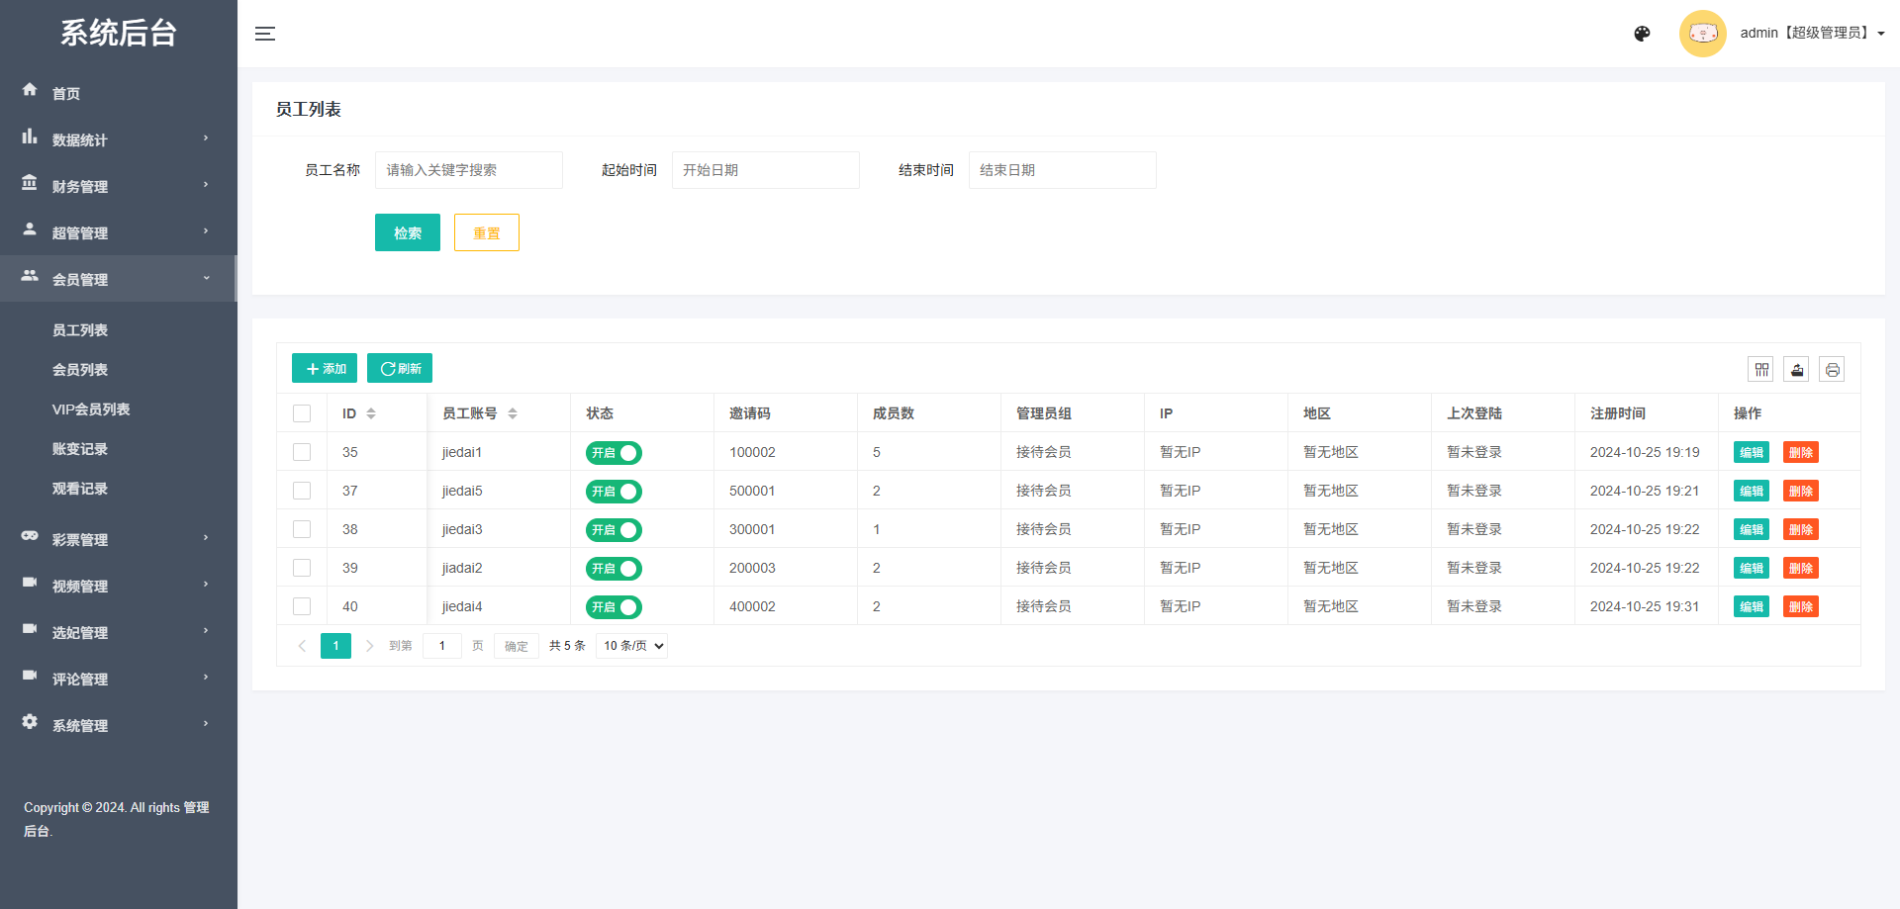Screen dimensions: 1900x909
Task: Click the 检索 search button
Action: 407,232
